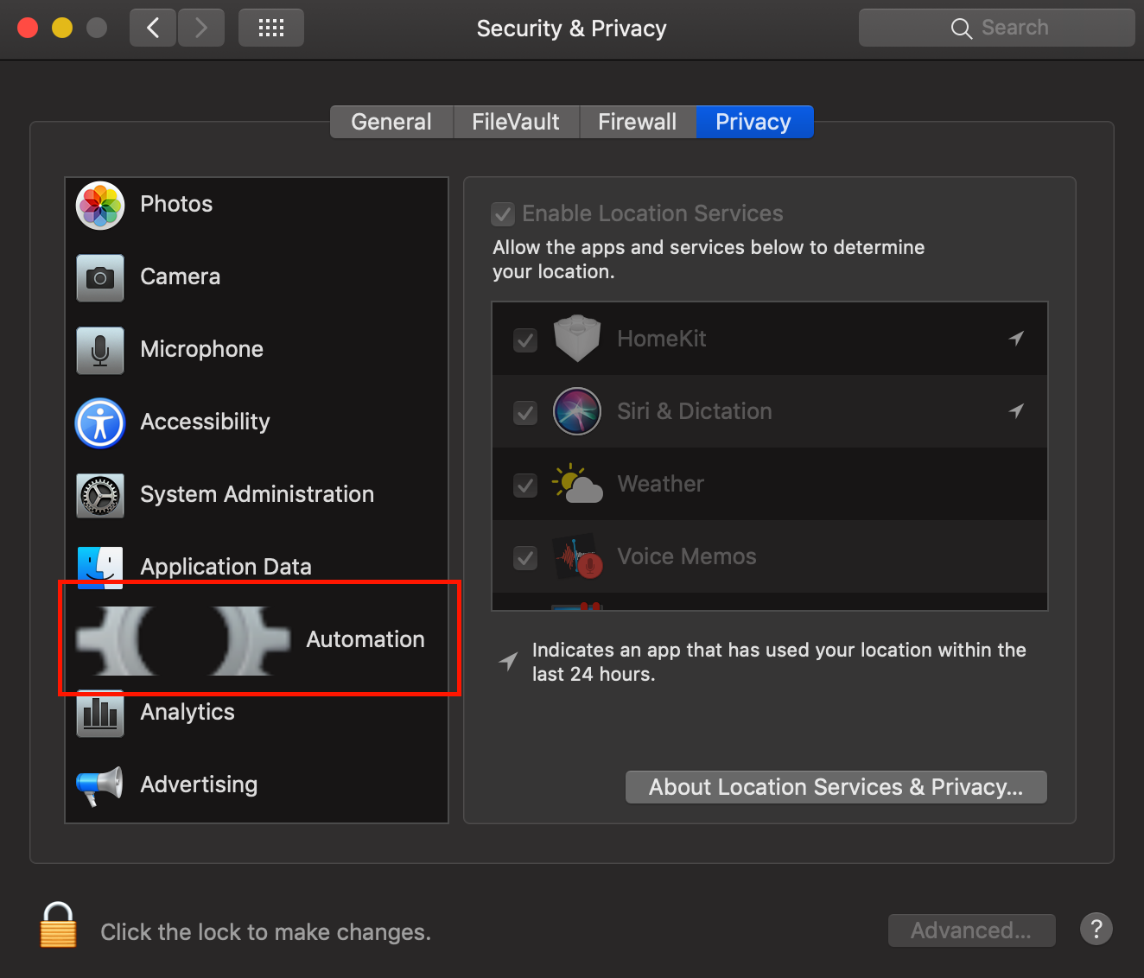Click the Security & Privacy window title
This screenshot has width=1144, height=978.
(x=572, y=29)
